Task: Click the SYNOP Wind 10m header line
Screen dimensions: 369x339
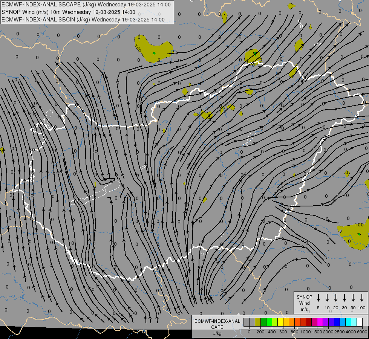Action: coord(68,12)
